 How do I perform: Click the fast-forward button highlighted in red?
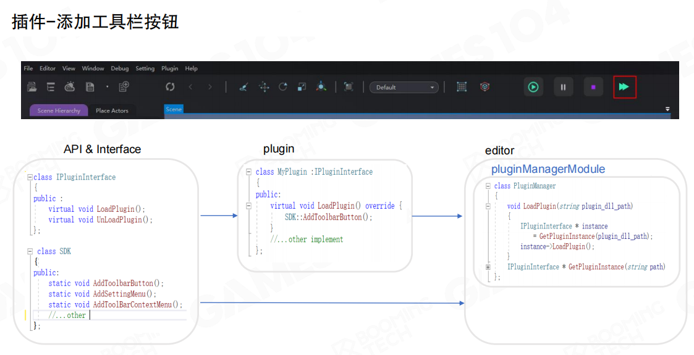tap(624, 87)
